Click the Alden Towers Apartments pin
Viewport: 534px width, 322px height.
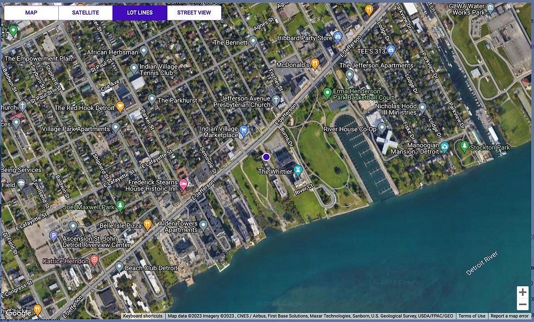203,225
